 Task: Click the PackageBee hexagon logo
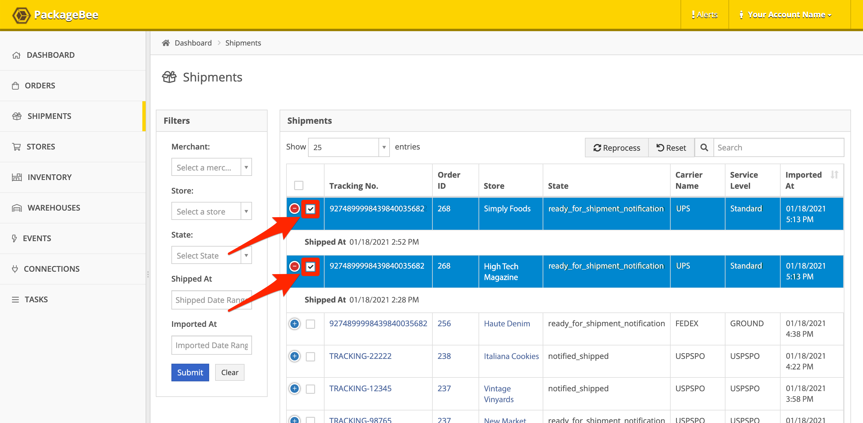[x=22, y=15]
